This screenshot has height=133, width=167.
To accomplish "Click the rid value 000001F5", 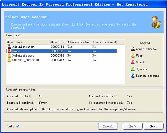I will point(57,51).
